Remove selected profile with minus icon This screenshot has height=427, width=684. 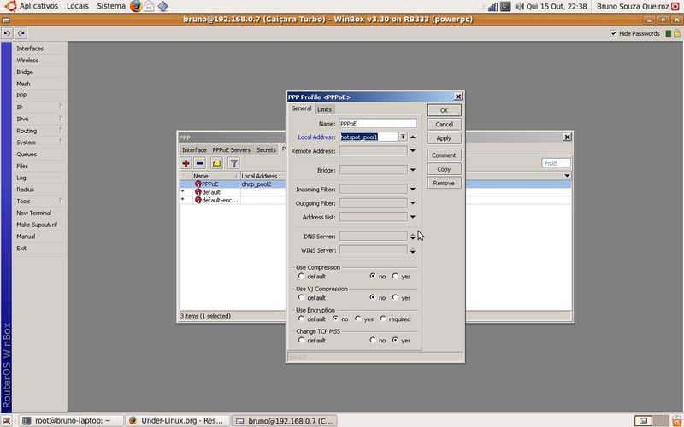coord(200,163)
